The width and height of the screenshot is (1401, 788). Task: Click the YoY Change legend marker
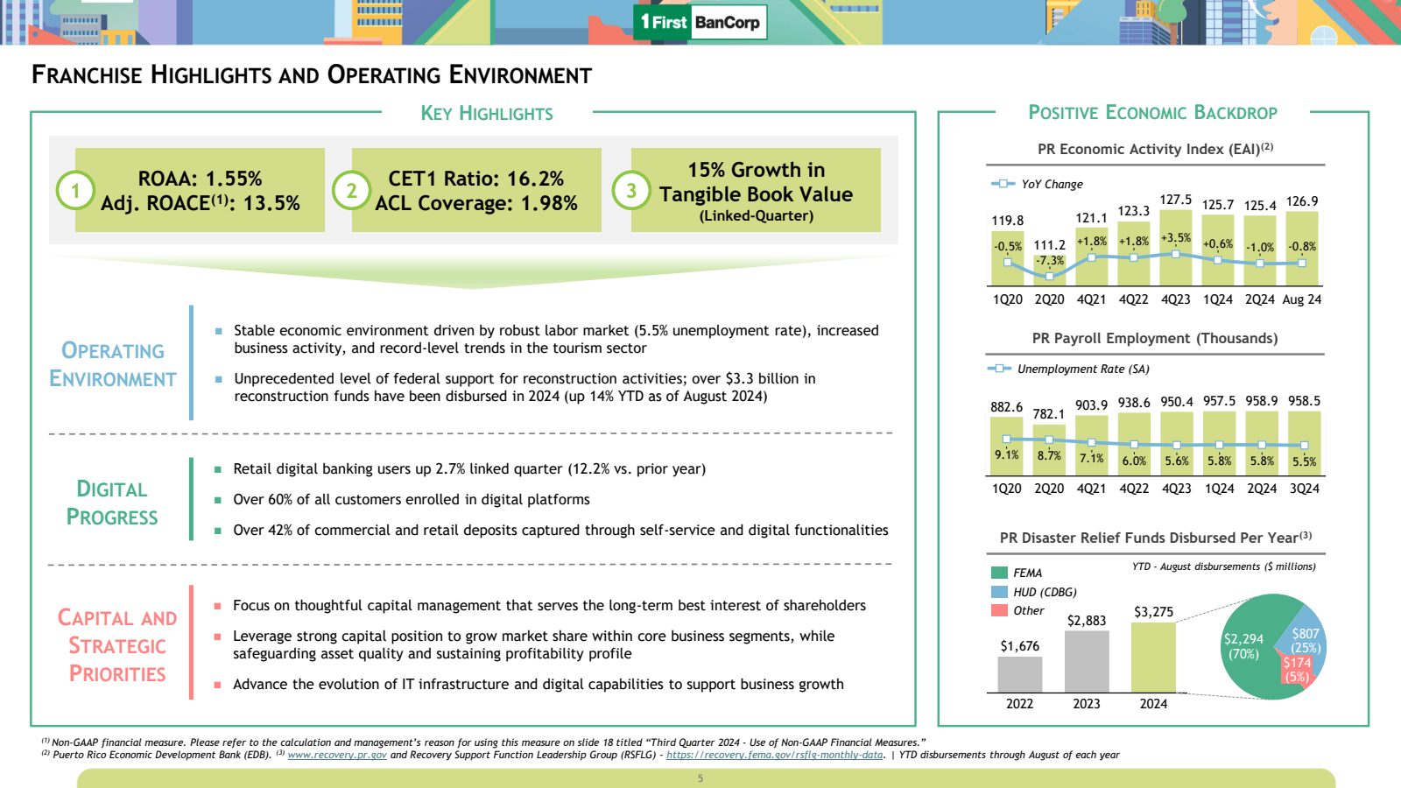pyautogui.click(x=1003, y=184)
